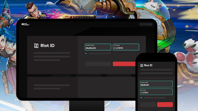Select the Game Name field on monitor

click(98, 47)
